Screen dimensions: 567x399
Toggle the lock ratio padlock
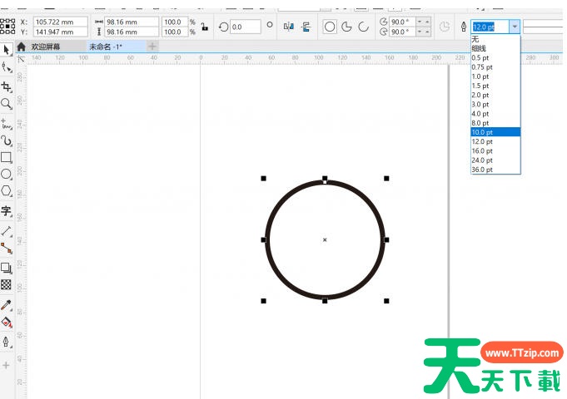pyautogui.click(x=204, y=27)
